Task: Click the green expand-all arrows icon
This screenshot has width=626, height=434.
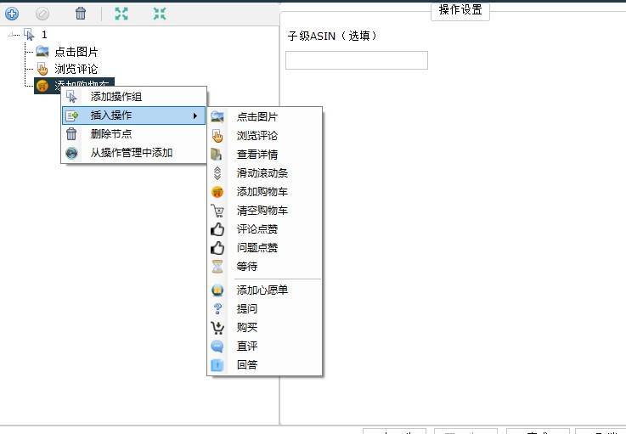Action: pos(121,14)
